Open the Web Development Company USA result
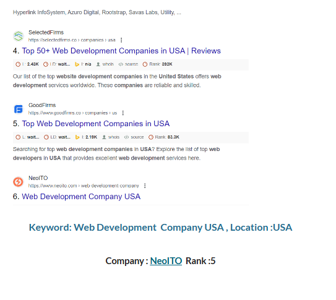 coord(81,197)
